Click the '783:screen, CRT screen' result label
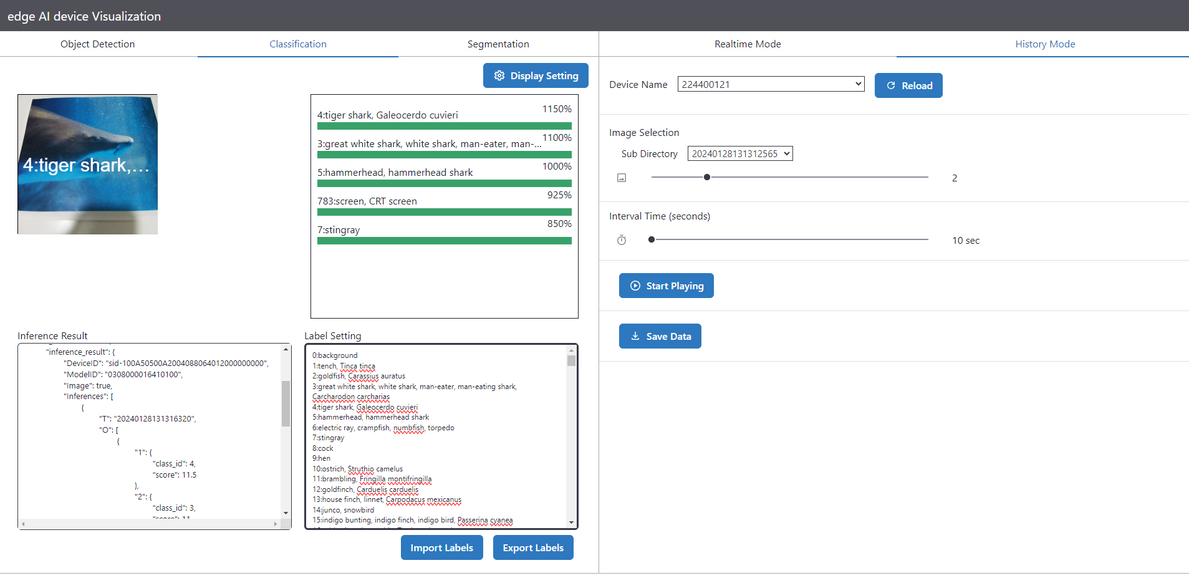The width and height of the screenshot is (1189, 578). click(367, 201)
